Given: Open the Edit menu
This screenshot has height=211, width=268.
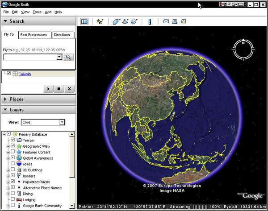Looking at the screenshot, I should pyautogui.click(x=15, y=12).
